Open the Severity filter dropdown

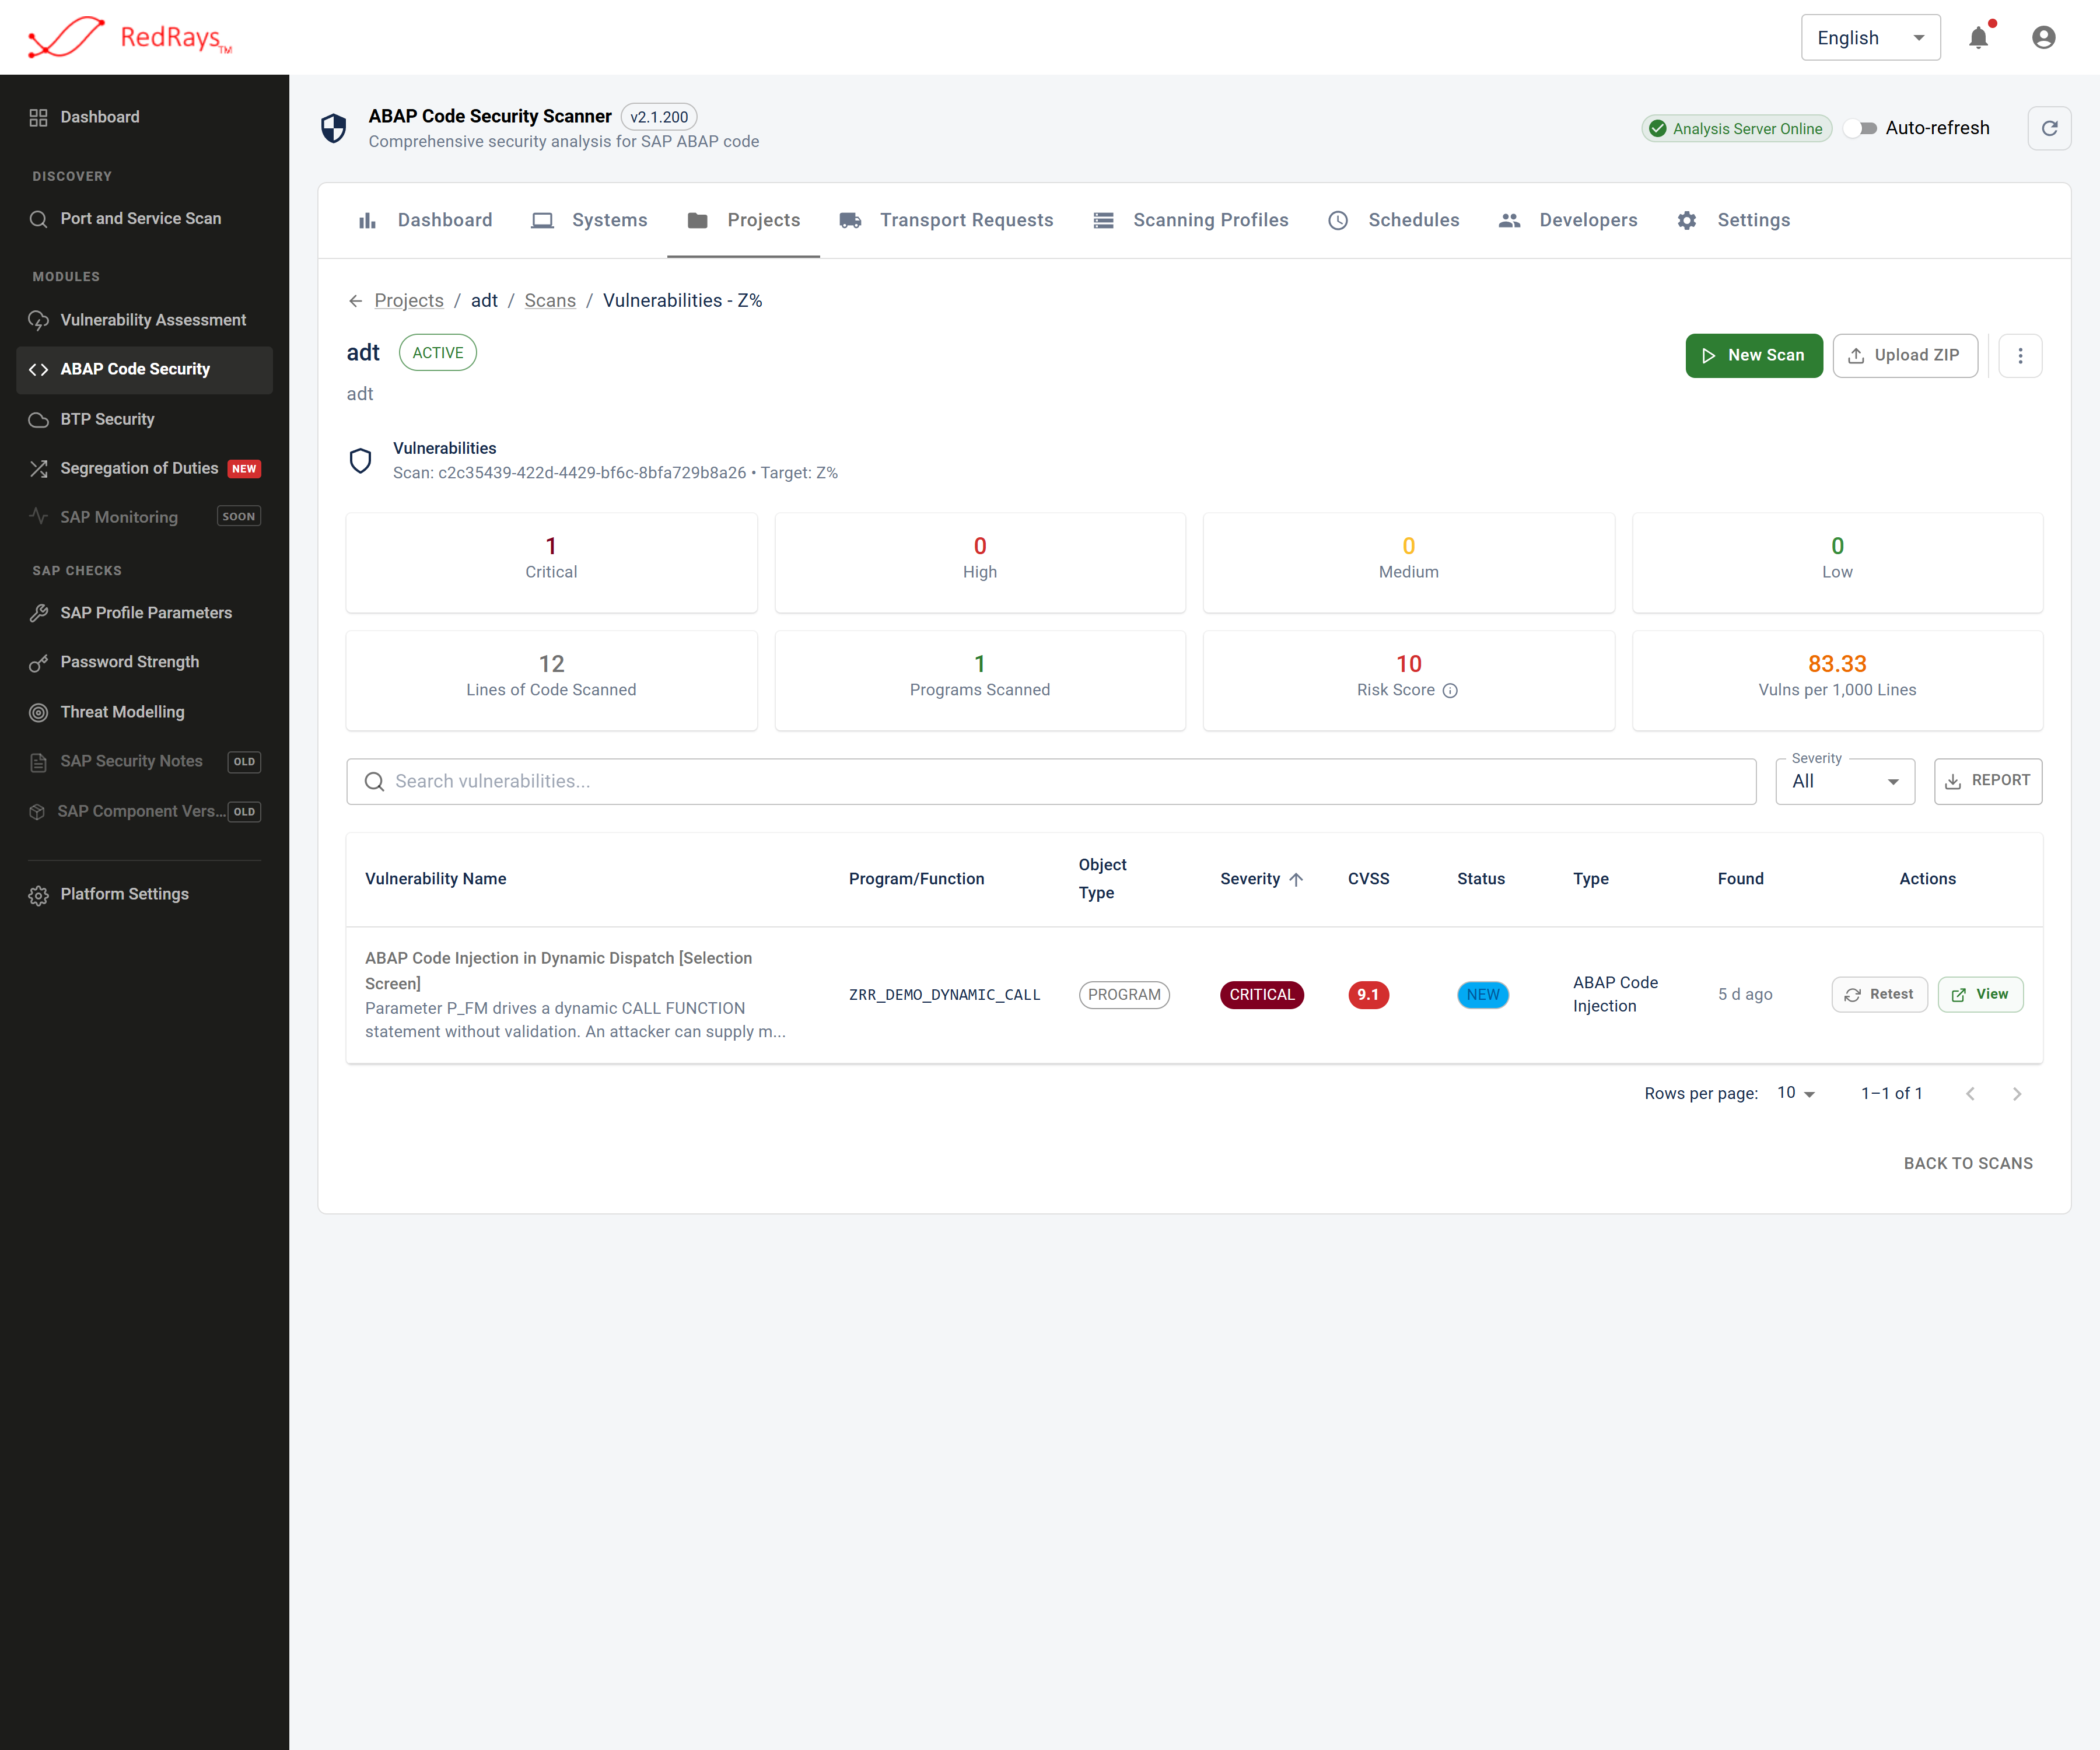tap(1845, 781)
